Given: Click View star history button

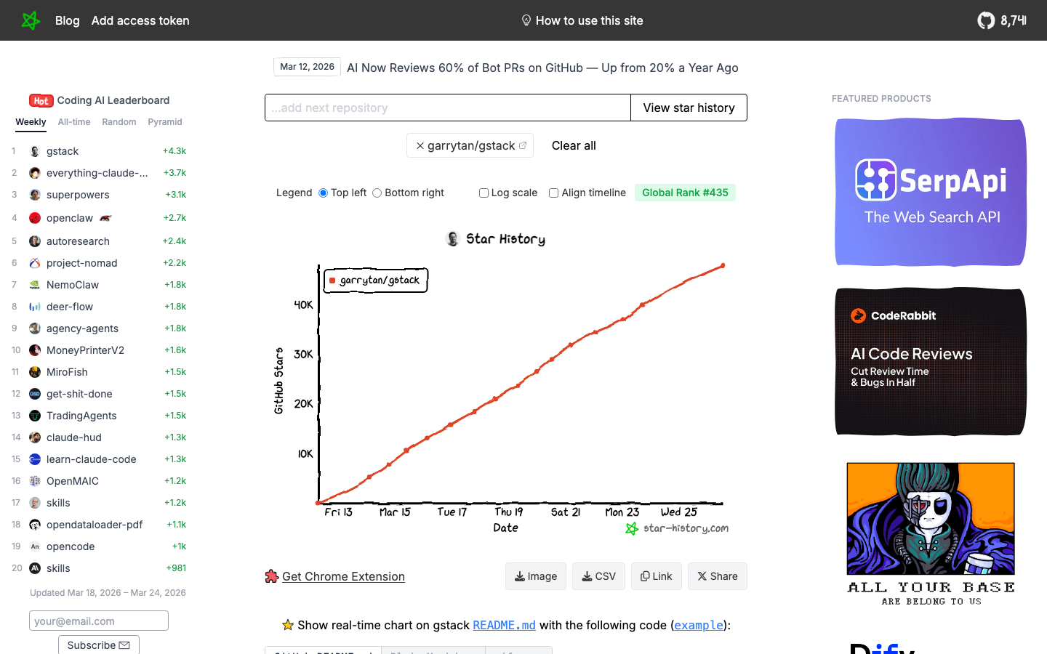Looking at the screenshot, I should click(689, 108).
